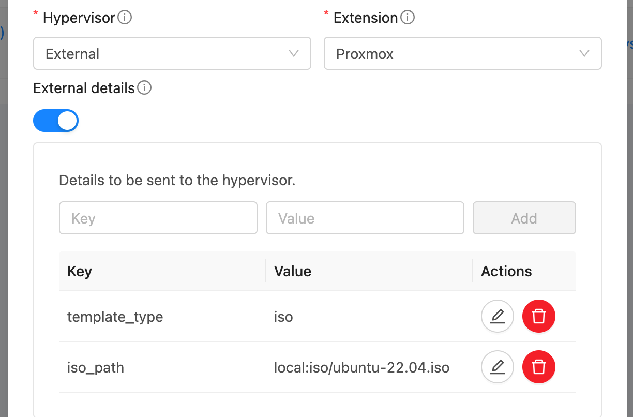Screen dimensions: 633x417
Task: Remove the iso_path entry
Action: pyautogui.click(x=538, y=367)
